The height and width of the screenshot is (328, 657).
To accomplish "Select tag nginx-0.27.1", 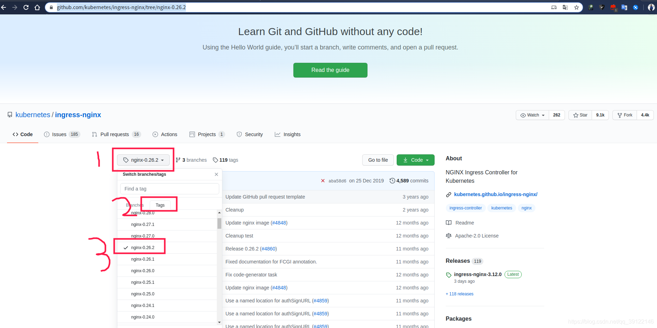I will pos(167,225).
